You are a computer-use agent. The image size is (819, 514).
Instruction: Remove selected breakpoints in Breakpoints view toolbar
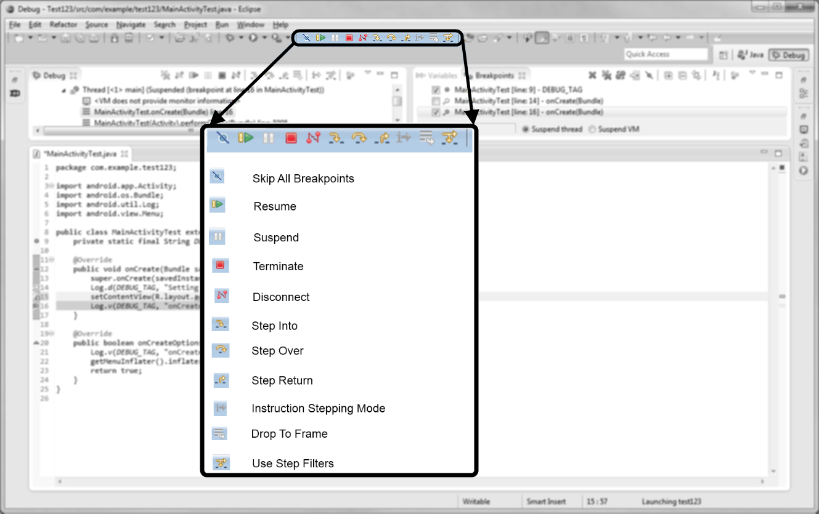[592, 76]
